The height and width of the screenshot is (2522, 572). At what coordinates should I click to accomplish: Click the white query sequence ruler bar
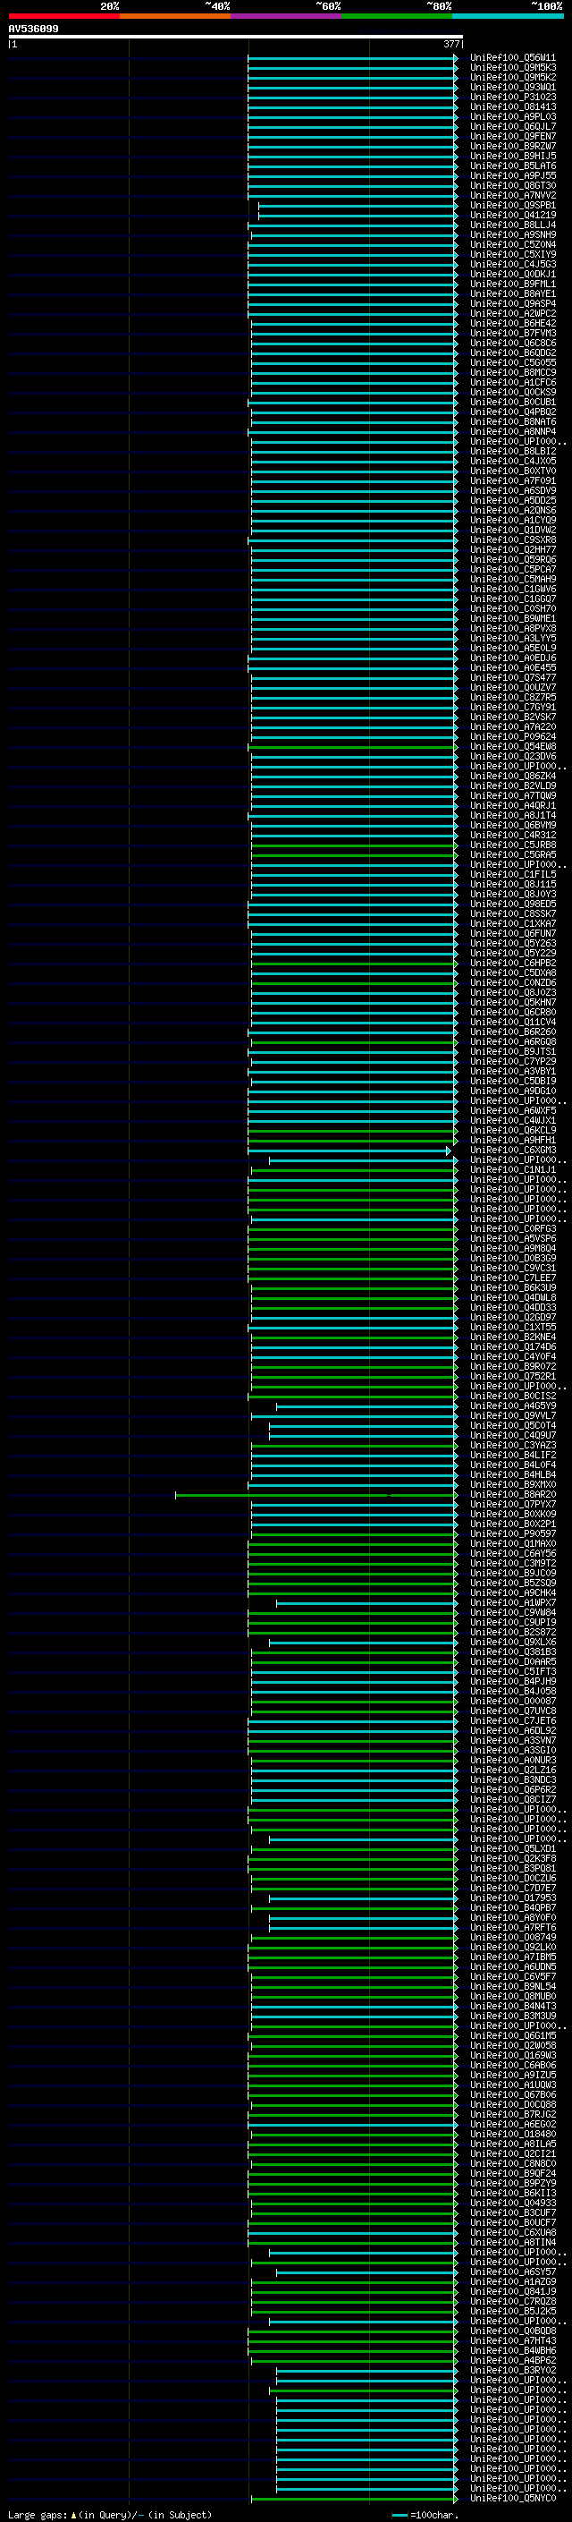coord(236,38)
